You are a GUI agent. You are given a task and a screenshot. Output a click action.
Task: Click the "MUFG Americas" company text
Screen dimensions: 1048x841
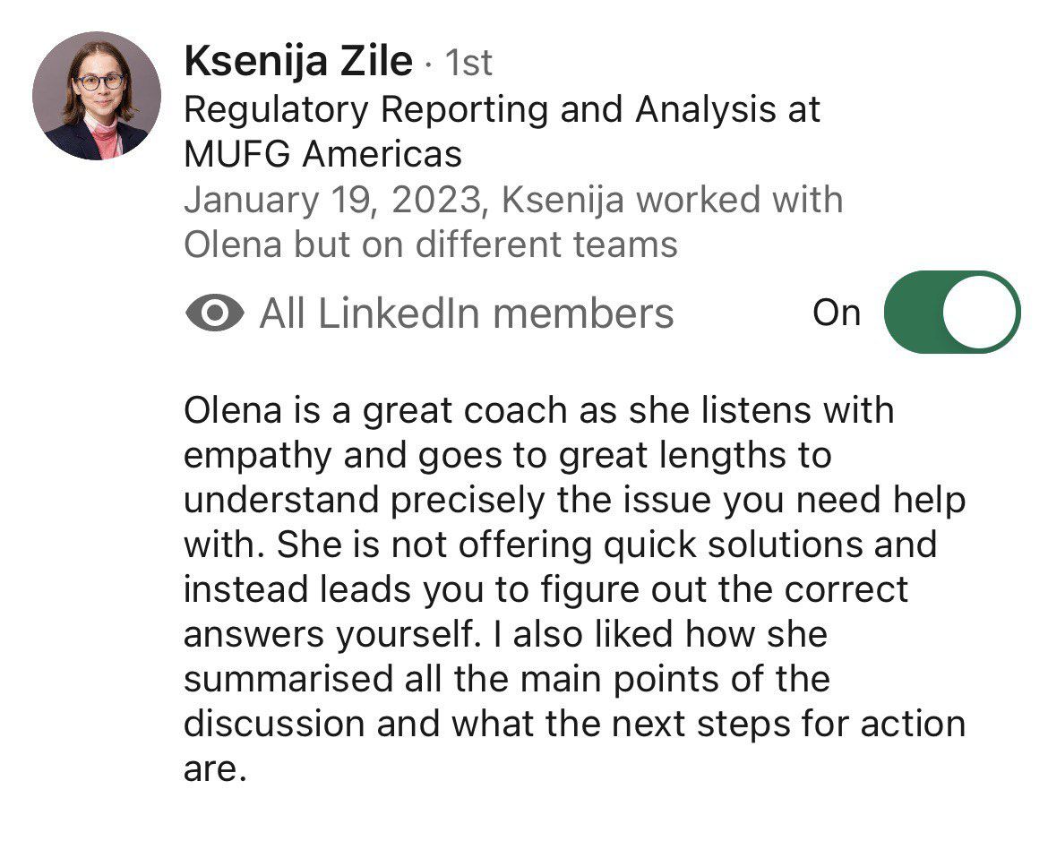pos(322,155)
